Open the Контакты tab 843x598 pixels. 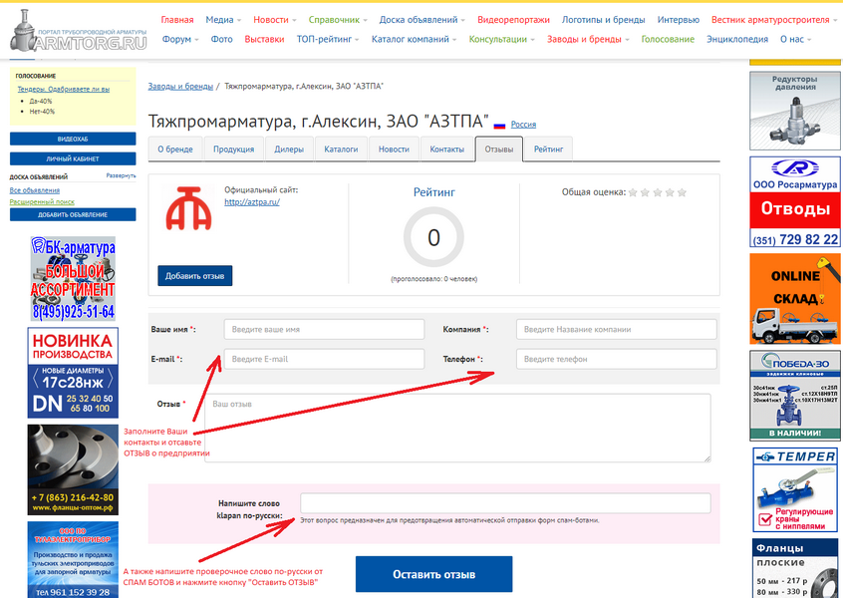pos(446,149)
